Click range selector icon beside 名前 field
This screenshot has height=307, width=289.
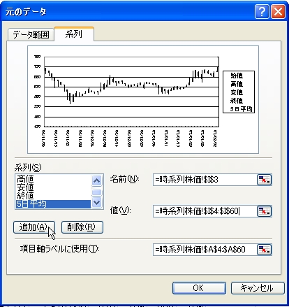click(264, 180)
